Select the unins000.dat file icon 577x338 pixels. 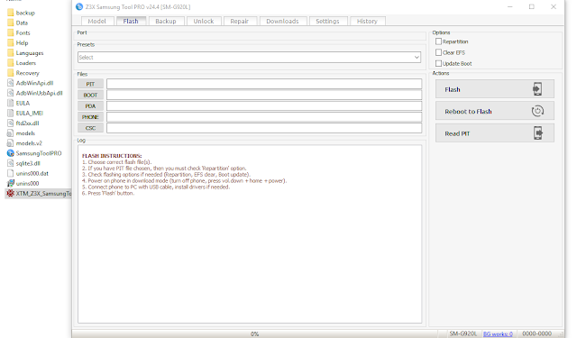(x=11, y=173)
